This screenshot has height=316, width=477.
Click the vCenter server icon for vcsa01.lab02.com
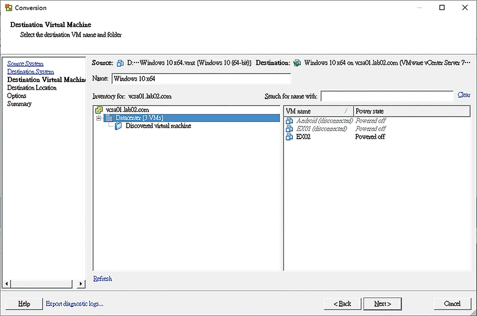pyautogui.click(x=99, y=110)
